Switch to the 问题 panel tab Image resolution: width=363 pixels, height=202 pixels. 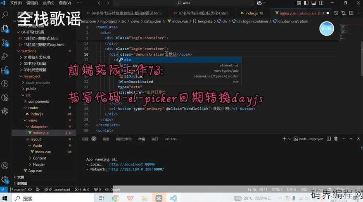85,139
